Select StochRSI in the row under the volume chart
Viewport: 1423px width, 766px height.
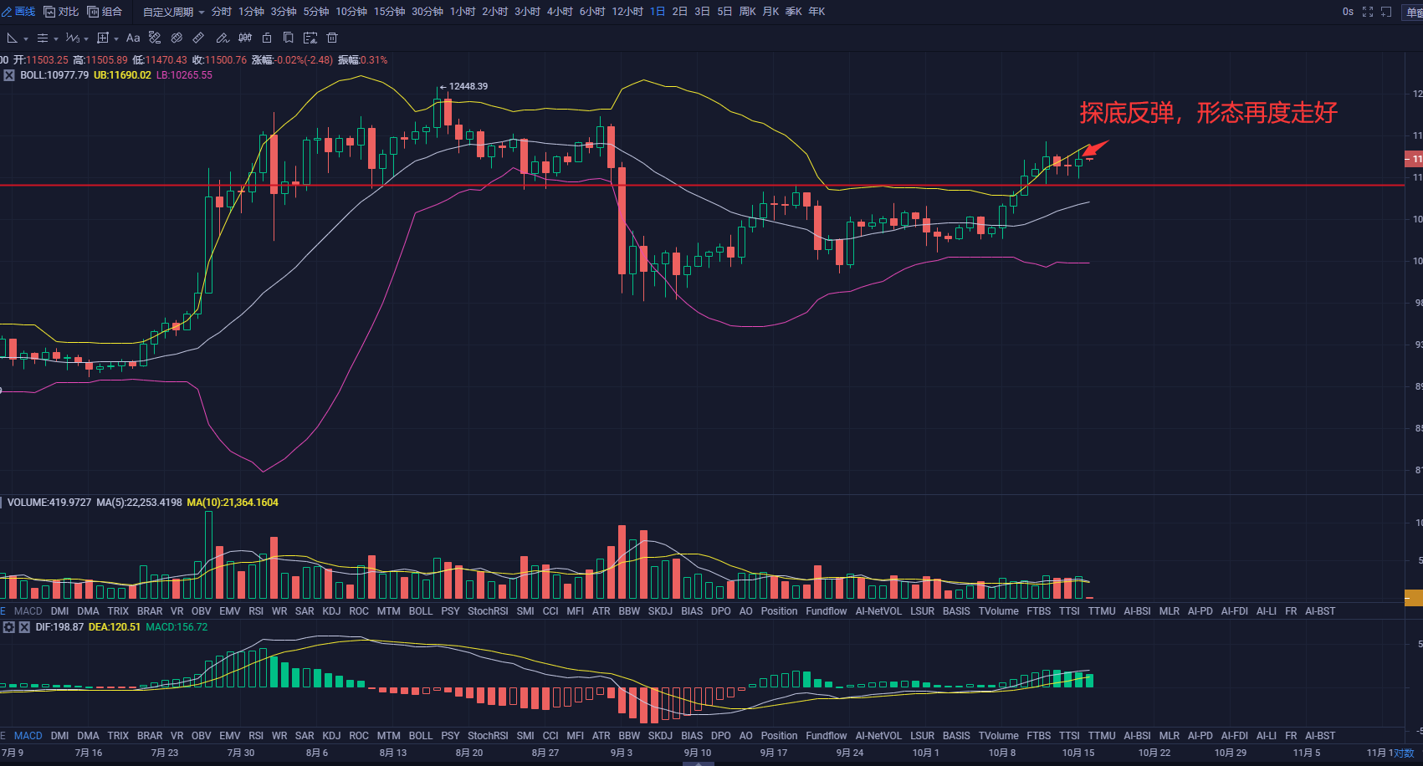pyautogui.click(x=488, y=611)
